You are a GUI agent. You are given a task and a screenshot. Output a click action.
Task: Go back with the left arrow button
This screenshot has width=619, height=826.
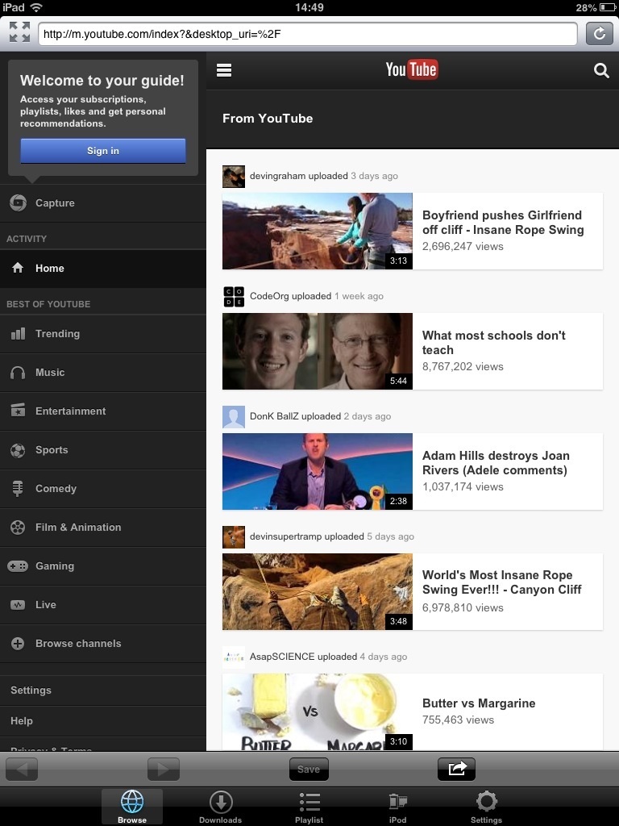coord(22,769)
